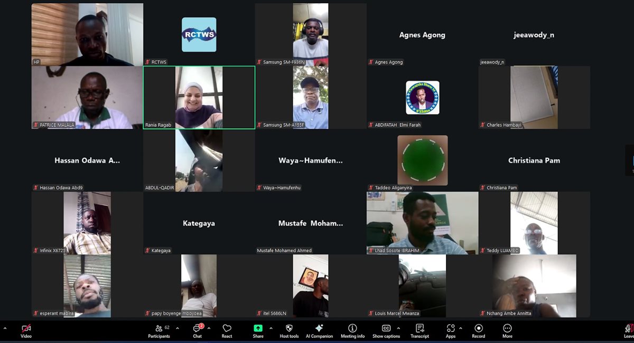The image size is (634, 343).
Task: Expand the Chat options arrow
Action: 209,328
